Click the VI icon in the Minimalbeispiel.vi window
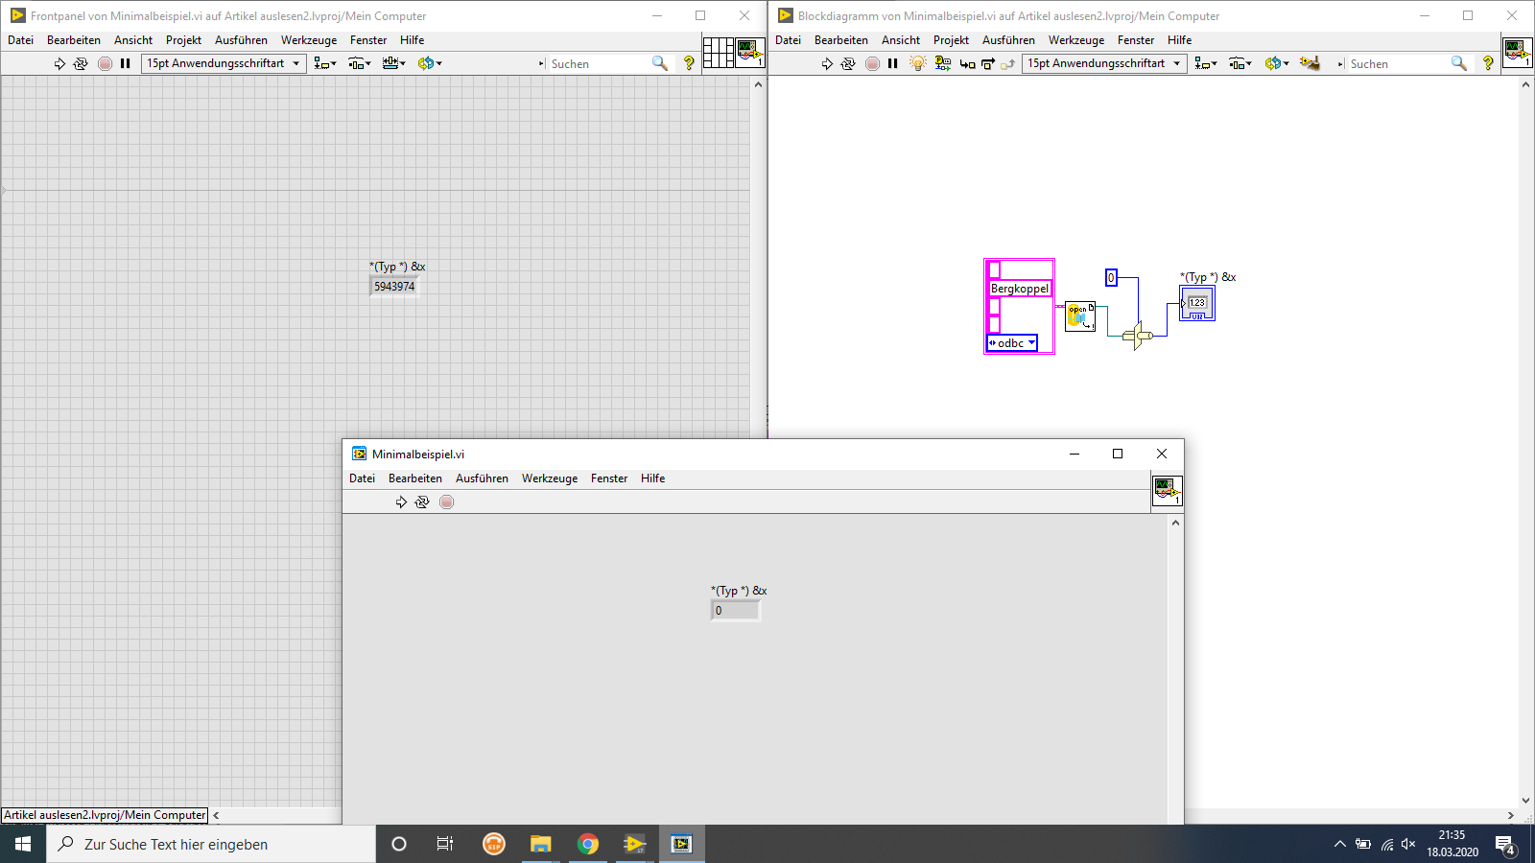Viewport: 1535px width, 863px height. click(x=1168, y=491)
